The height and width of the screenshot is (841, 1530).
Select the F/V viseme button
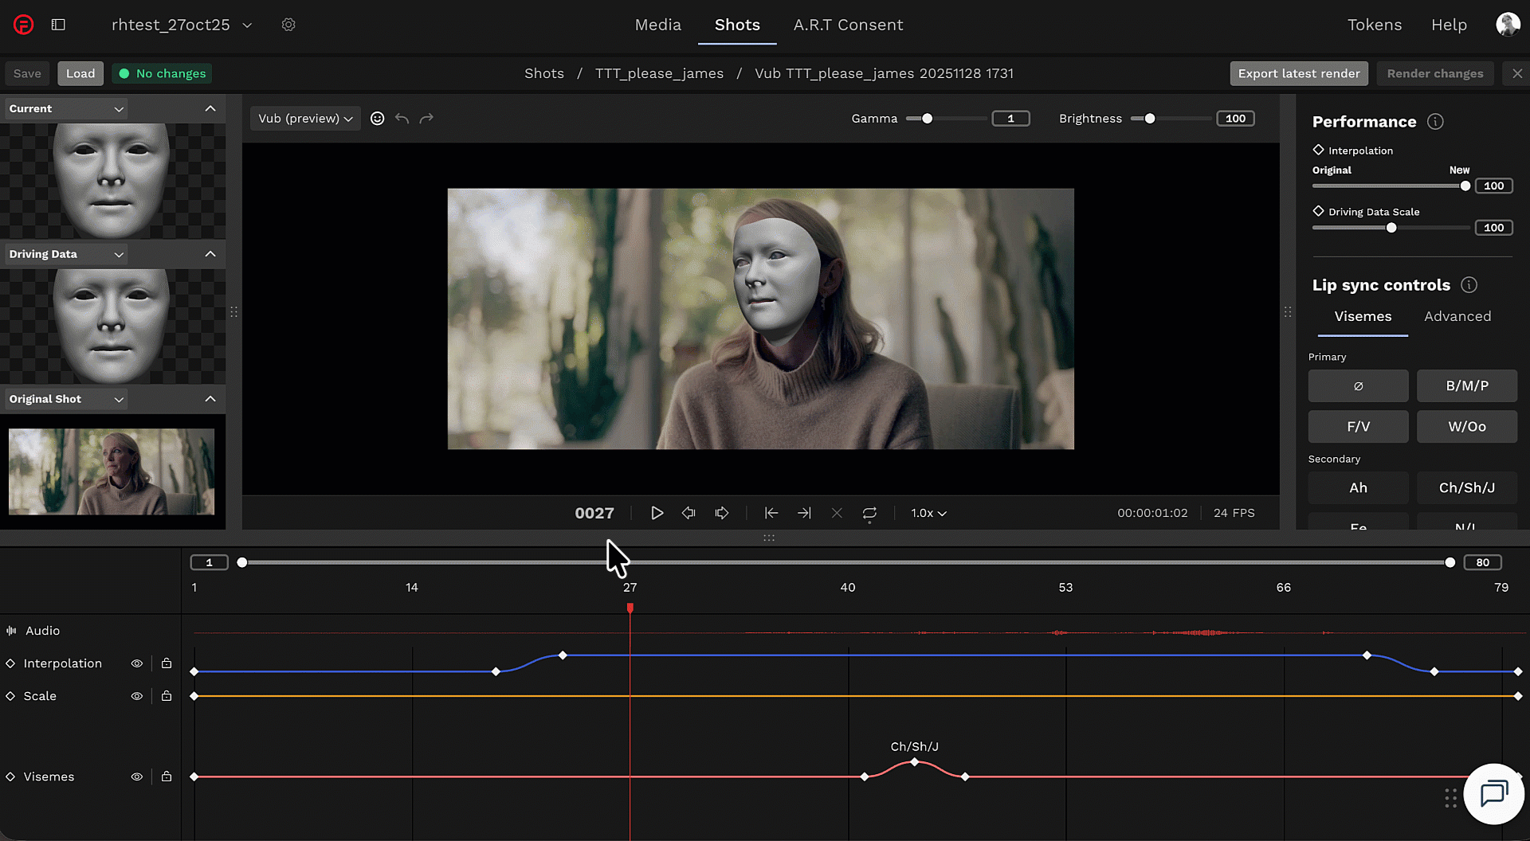coord(1358,427)
